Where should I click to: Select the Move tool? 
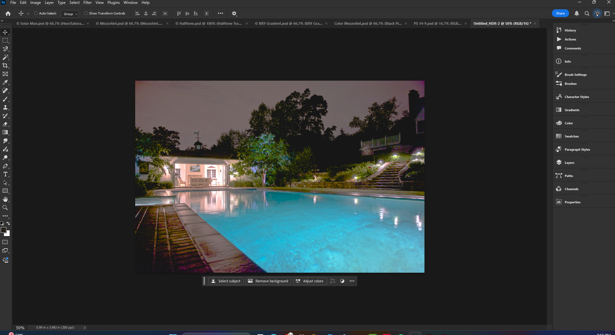point(5,32)
